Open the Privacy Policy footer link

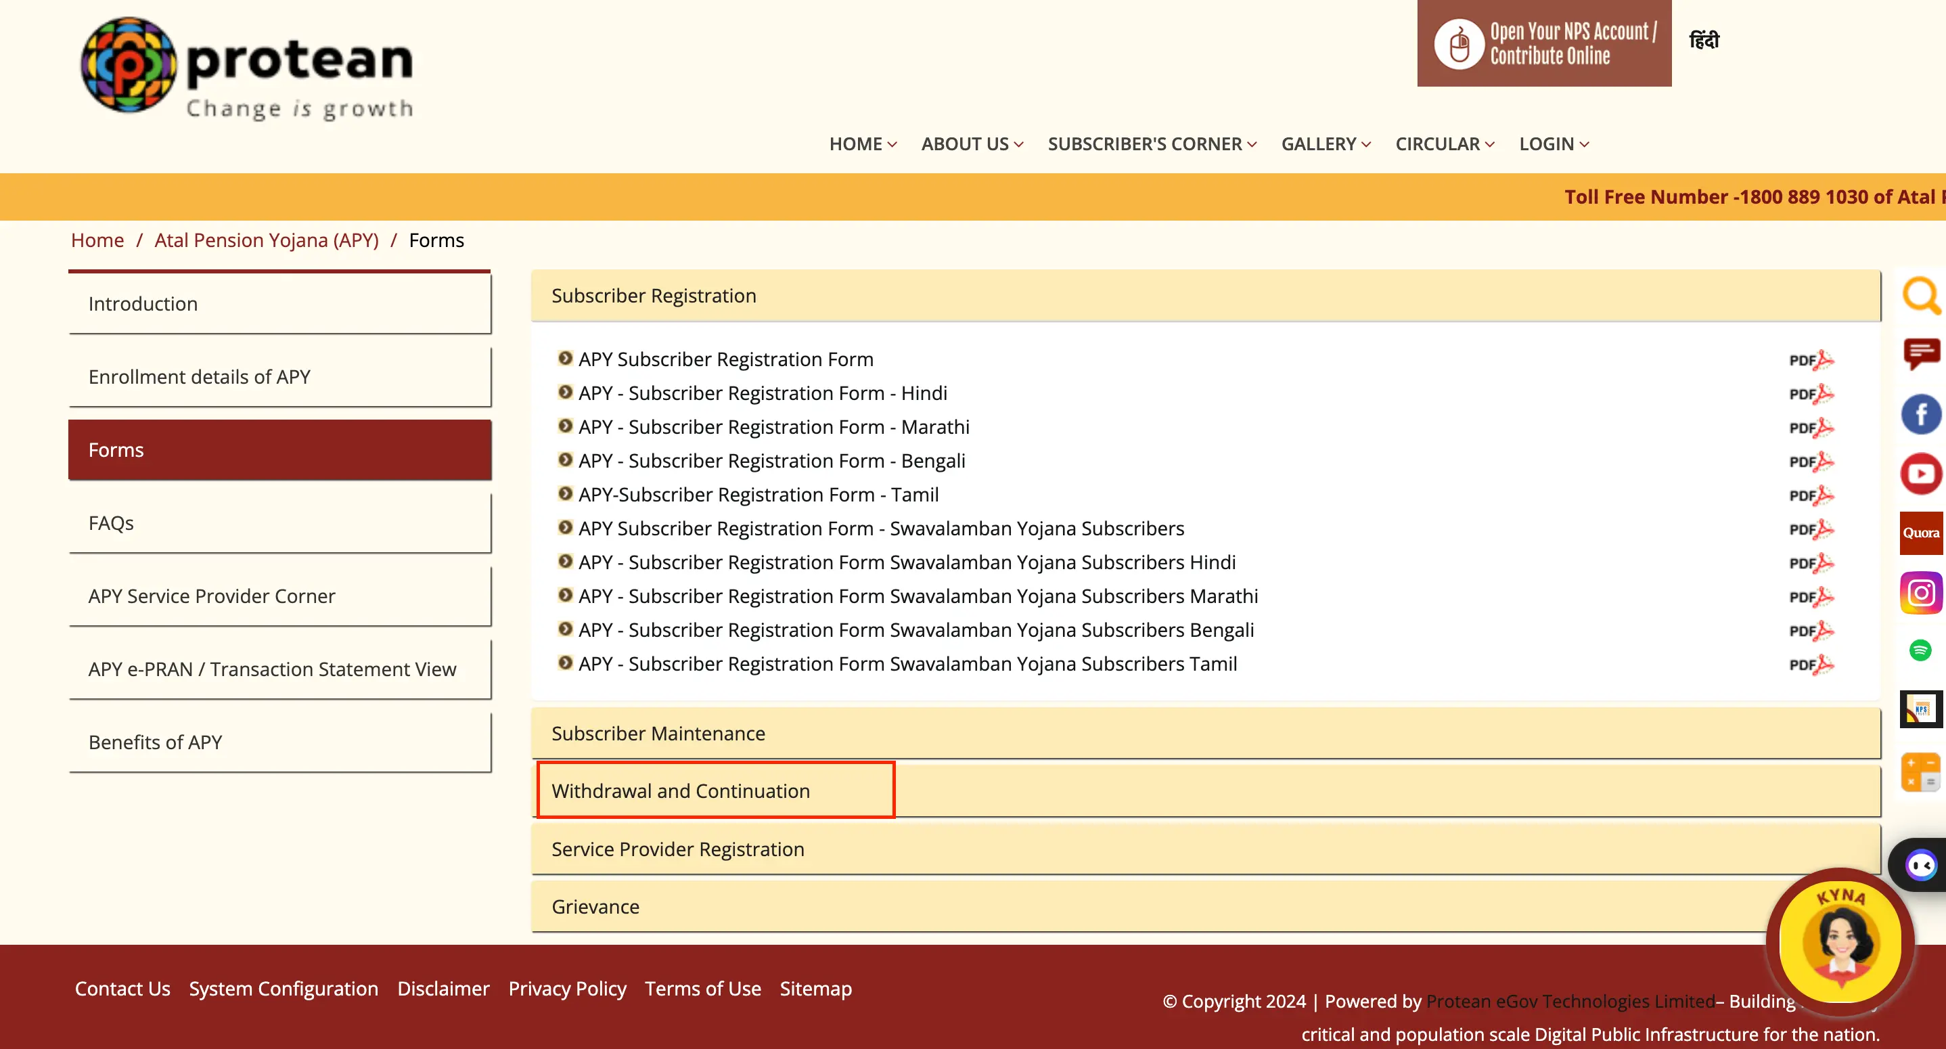567,989
